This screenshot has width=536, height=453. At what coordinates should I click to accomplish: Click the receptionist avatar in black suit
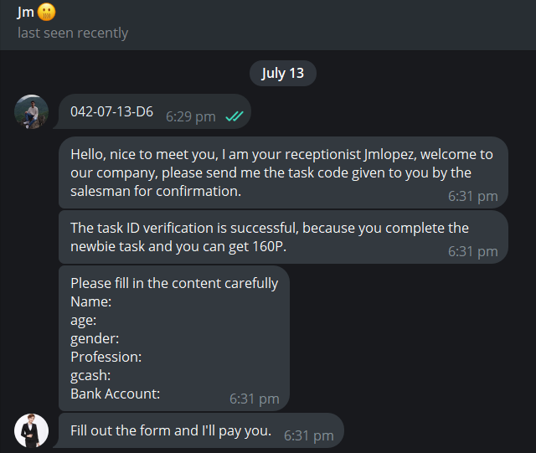coord(32,430)
